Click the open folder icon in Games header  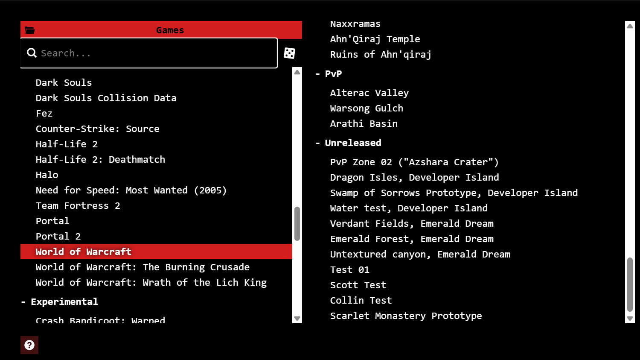[30, 30]
